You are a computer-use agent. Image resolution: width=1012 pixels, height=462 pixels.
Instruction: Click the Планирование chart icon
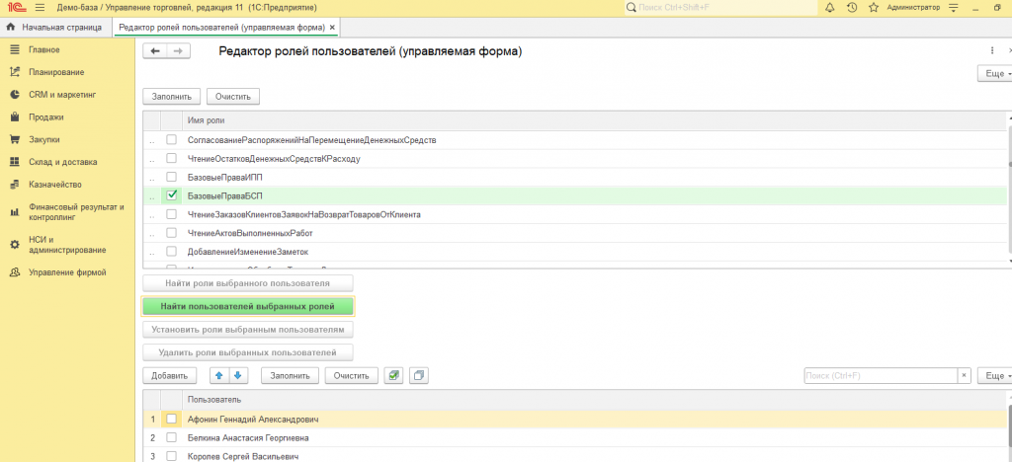point(14,72)
